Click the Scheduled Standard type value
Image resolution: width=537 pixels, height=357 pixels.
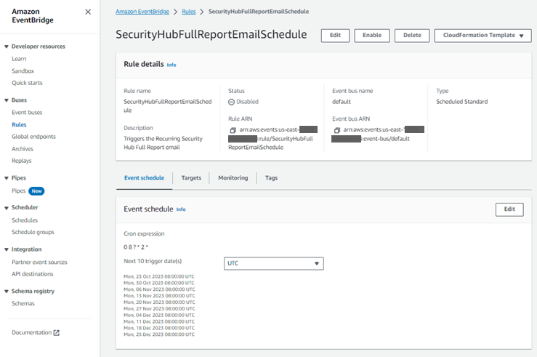[461, 102]
